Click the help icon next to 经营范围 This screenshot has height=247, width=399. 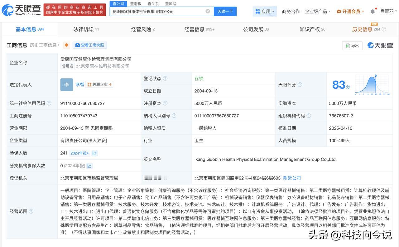tap(31, 211)
